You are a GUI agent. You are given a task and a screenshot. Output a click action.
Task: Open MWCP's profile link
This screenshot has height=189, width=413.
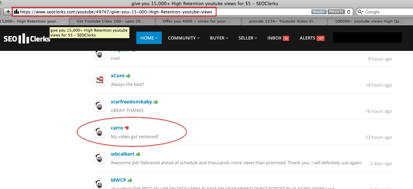119,180
